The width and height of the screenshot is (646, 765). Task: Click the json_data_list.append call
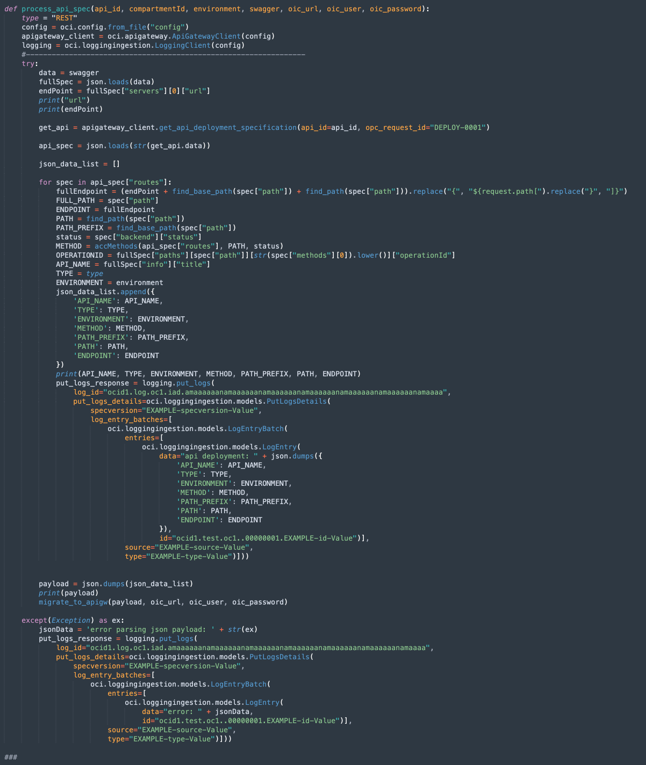101,292
